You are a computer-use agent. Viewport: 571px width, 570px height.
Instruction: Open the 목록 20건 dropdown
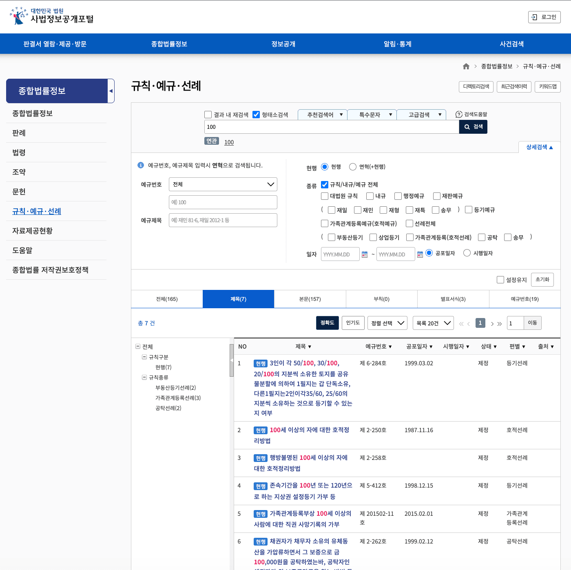tap(433, 323)
